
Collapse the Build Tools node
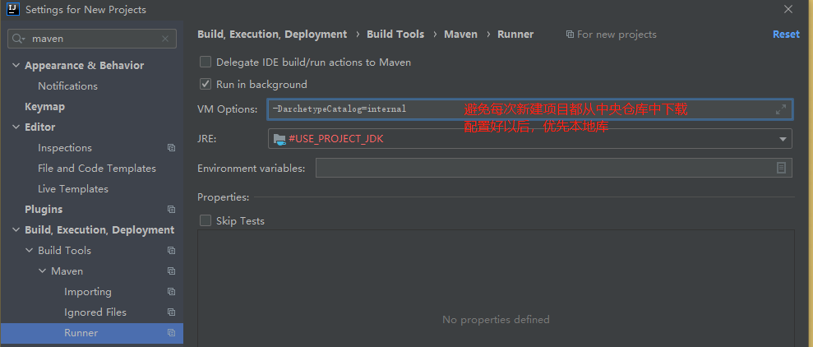(x=29, y=251)
